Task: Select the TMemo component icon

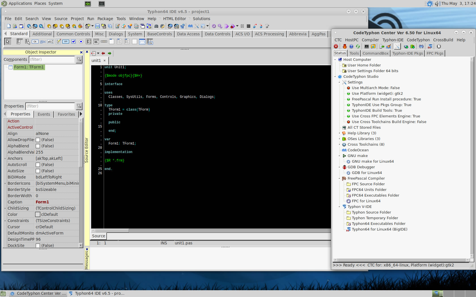Action: pos(58,42)
